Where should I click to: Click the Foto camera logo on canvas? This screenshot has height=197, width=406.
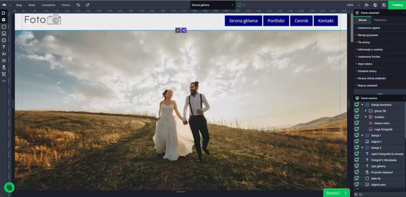43,20
